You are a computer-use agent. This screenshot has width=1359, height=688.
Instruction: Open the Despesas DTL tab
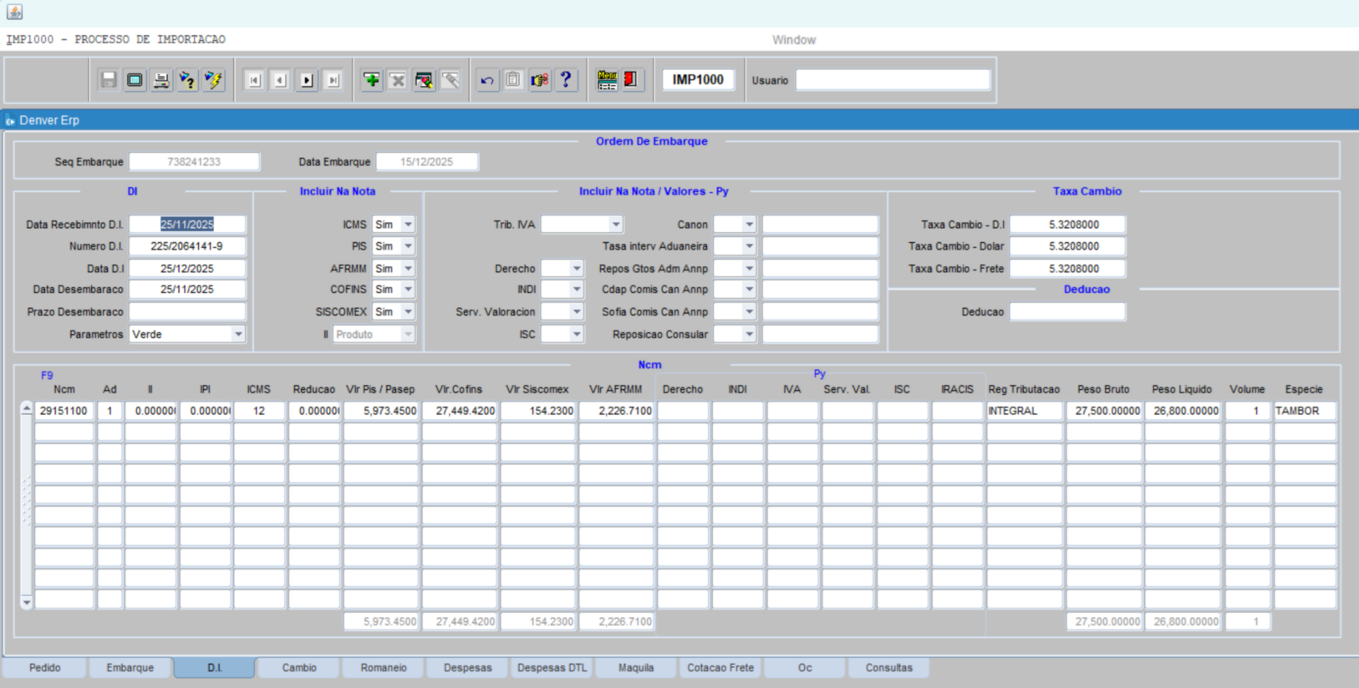(552, 668)
